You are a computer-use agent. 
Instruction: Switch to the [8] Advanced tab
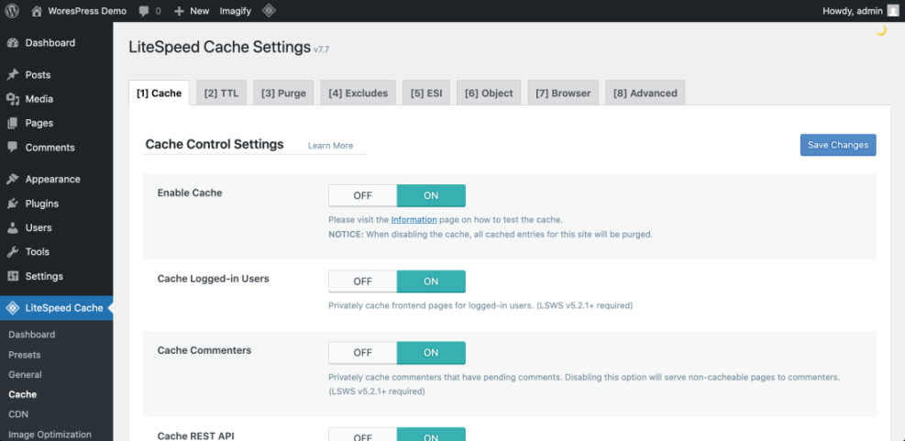click(646, 93)
